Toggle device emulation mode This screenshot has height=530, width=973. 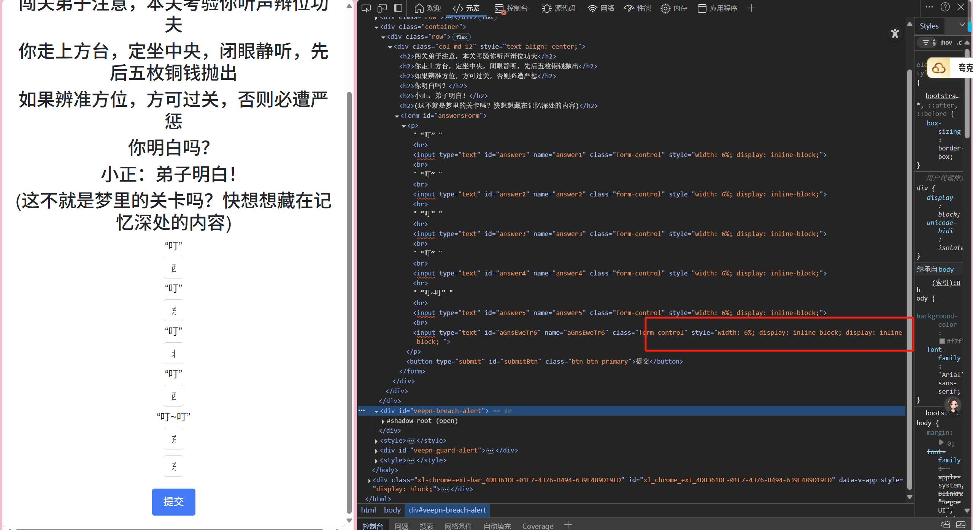(x=382, y=8)
